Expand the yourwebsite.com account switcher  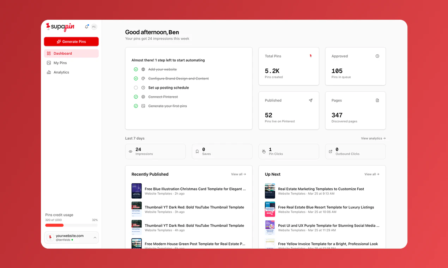coord(71,238)
